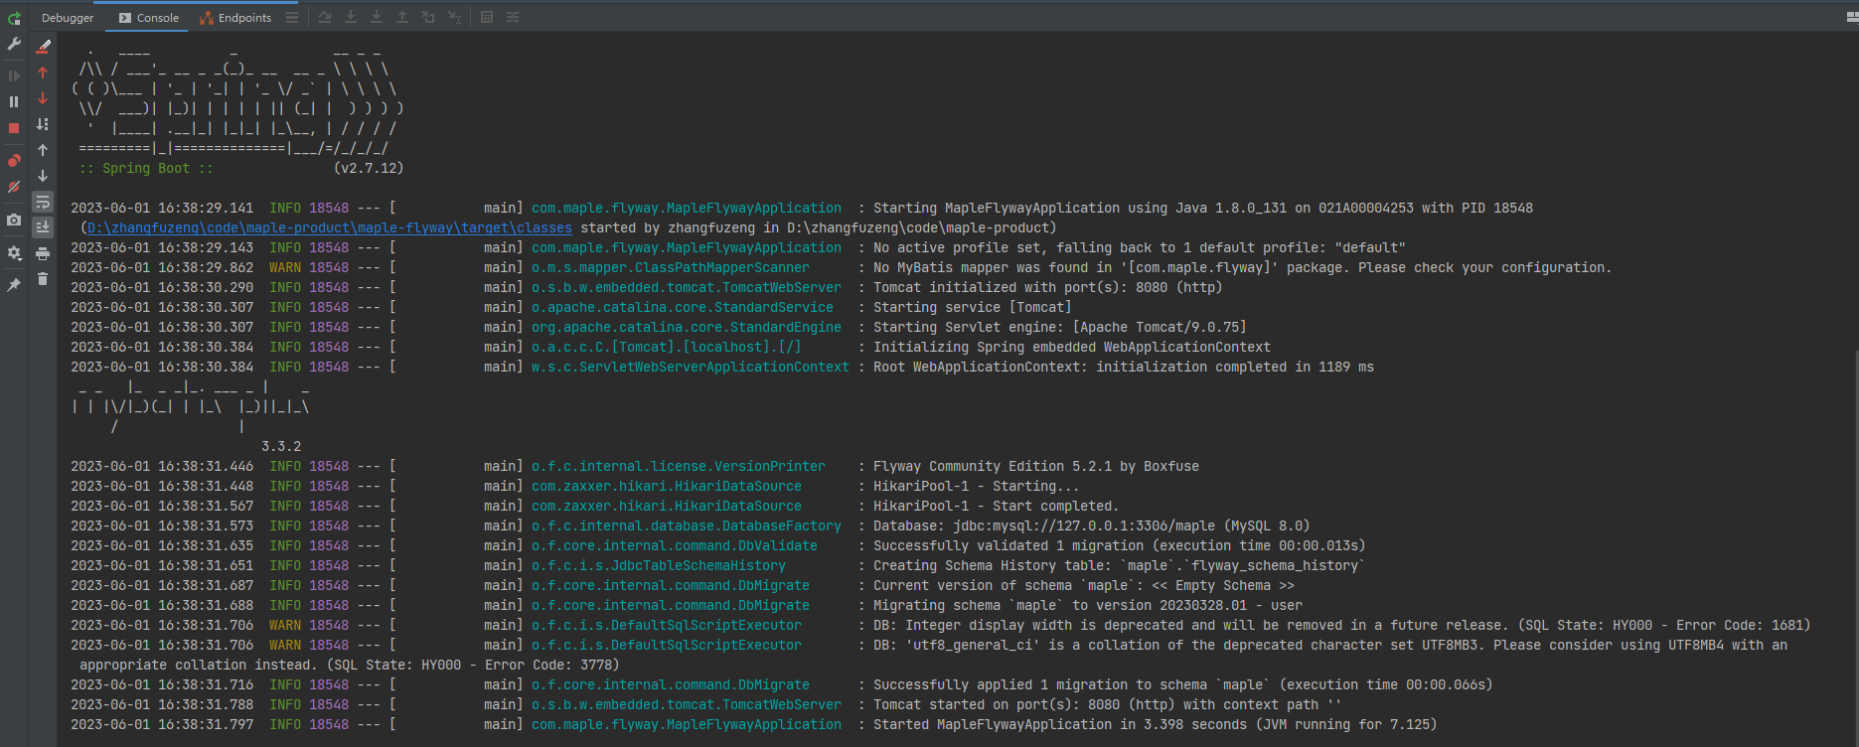Take a thread dump with camera icon
This screenshot has width=1859, height=747.
click(14, 220)
